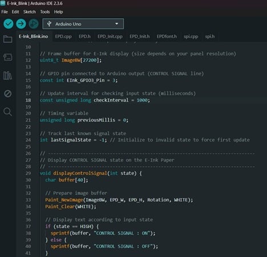Click the 'displayControlSignal' function name
Viewport: 267px width, 257px height.
tap(80, 173)
